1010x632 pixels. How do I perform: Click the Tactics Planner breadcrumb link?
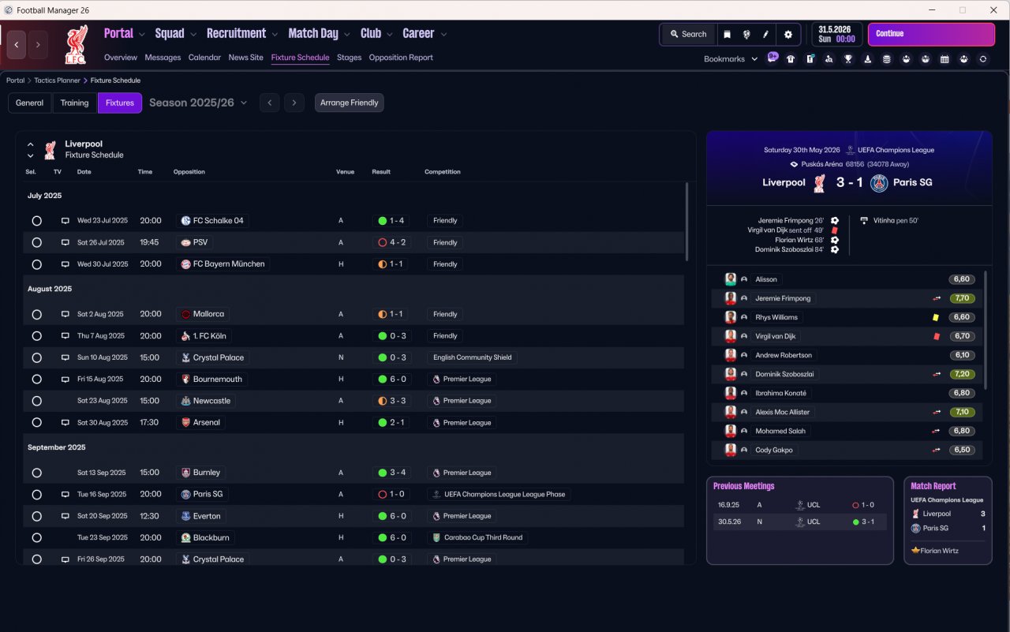pyautogui.click(x=55, y=80)
